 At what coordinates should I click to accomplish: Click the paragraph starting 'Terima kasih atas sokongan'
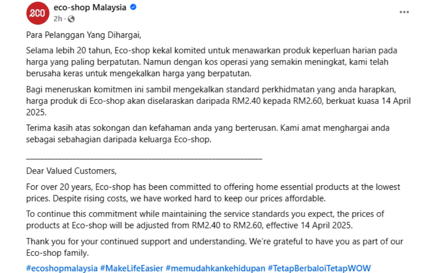pos(208,134)
